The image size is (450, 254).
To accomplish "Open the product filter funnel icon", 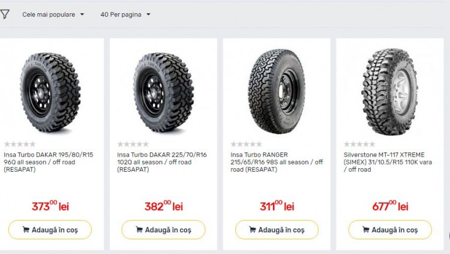I will pos(5,14).
